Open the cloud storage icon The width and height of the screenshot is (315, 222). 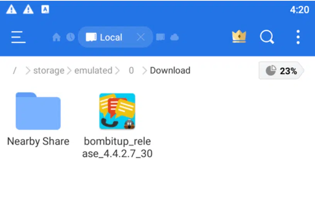click(x=174, y=37)
